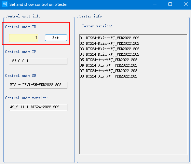This screenshot has height=164, width=191.
Task: Click the application icon in title bar
Action: tap(5, 4)
